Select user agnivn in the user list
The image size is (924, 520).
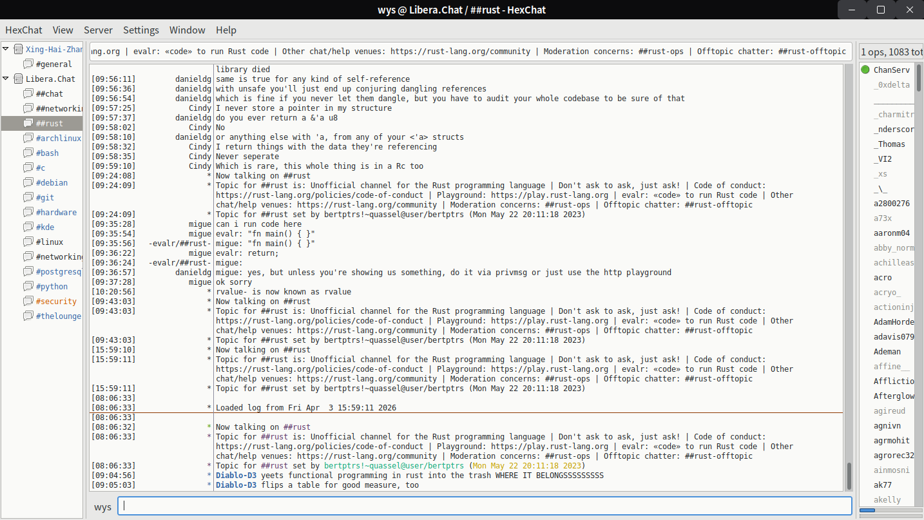887,426
